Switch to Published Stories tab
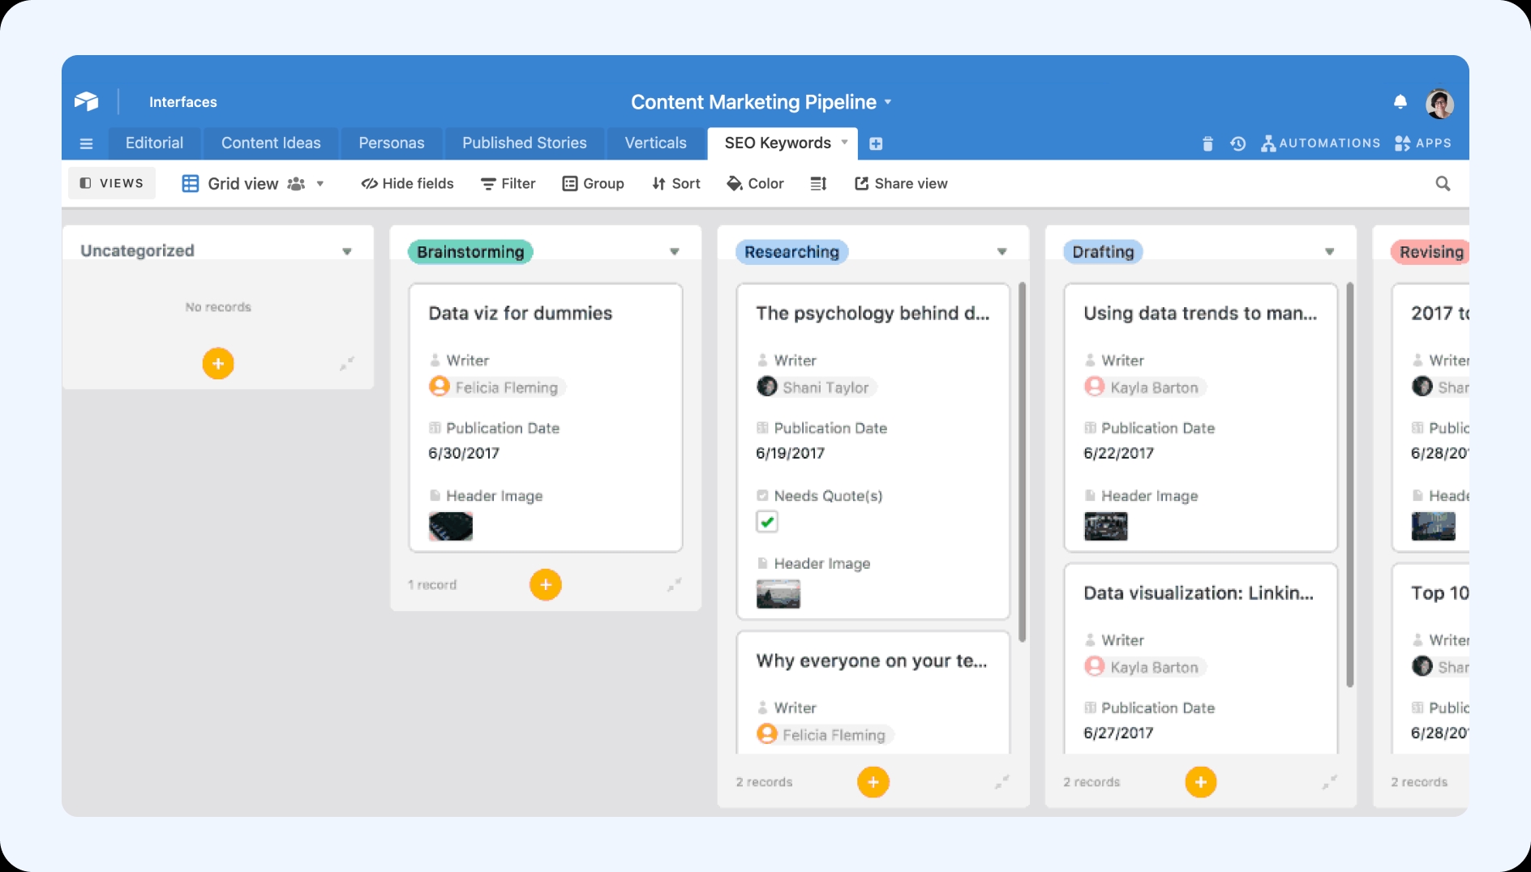The width and height of the screenshot is (1531, 872). [x=525, y=143]
